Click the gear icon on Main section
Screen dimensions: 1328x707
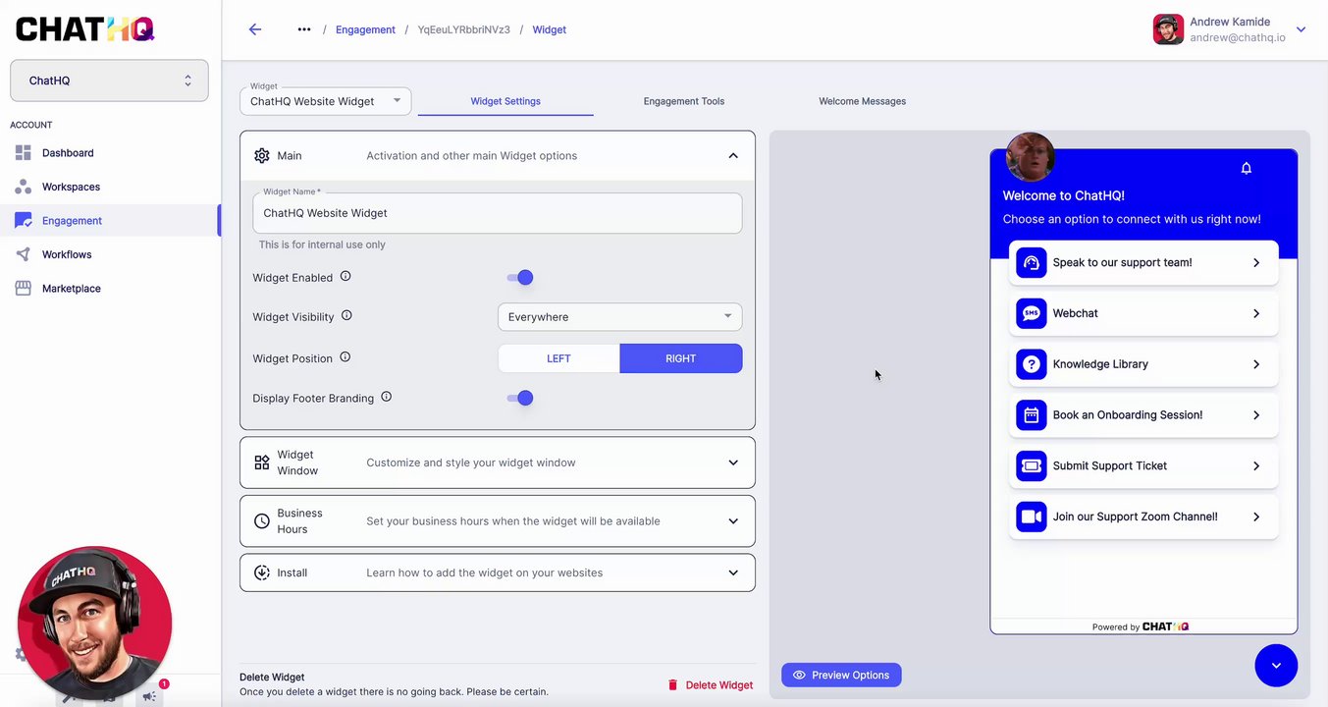(x=262, y=155)
